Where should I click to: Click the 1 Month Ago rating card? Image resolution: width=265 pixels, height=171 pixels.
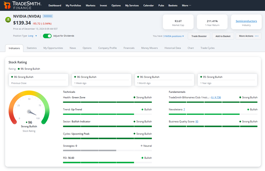click(164, 80)
